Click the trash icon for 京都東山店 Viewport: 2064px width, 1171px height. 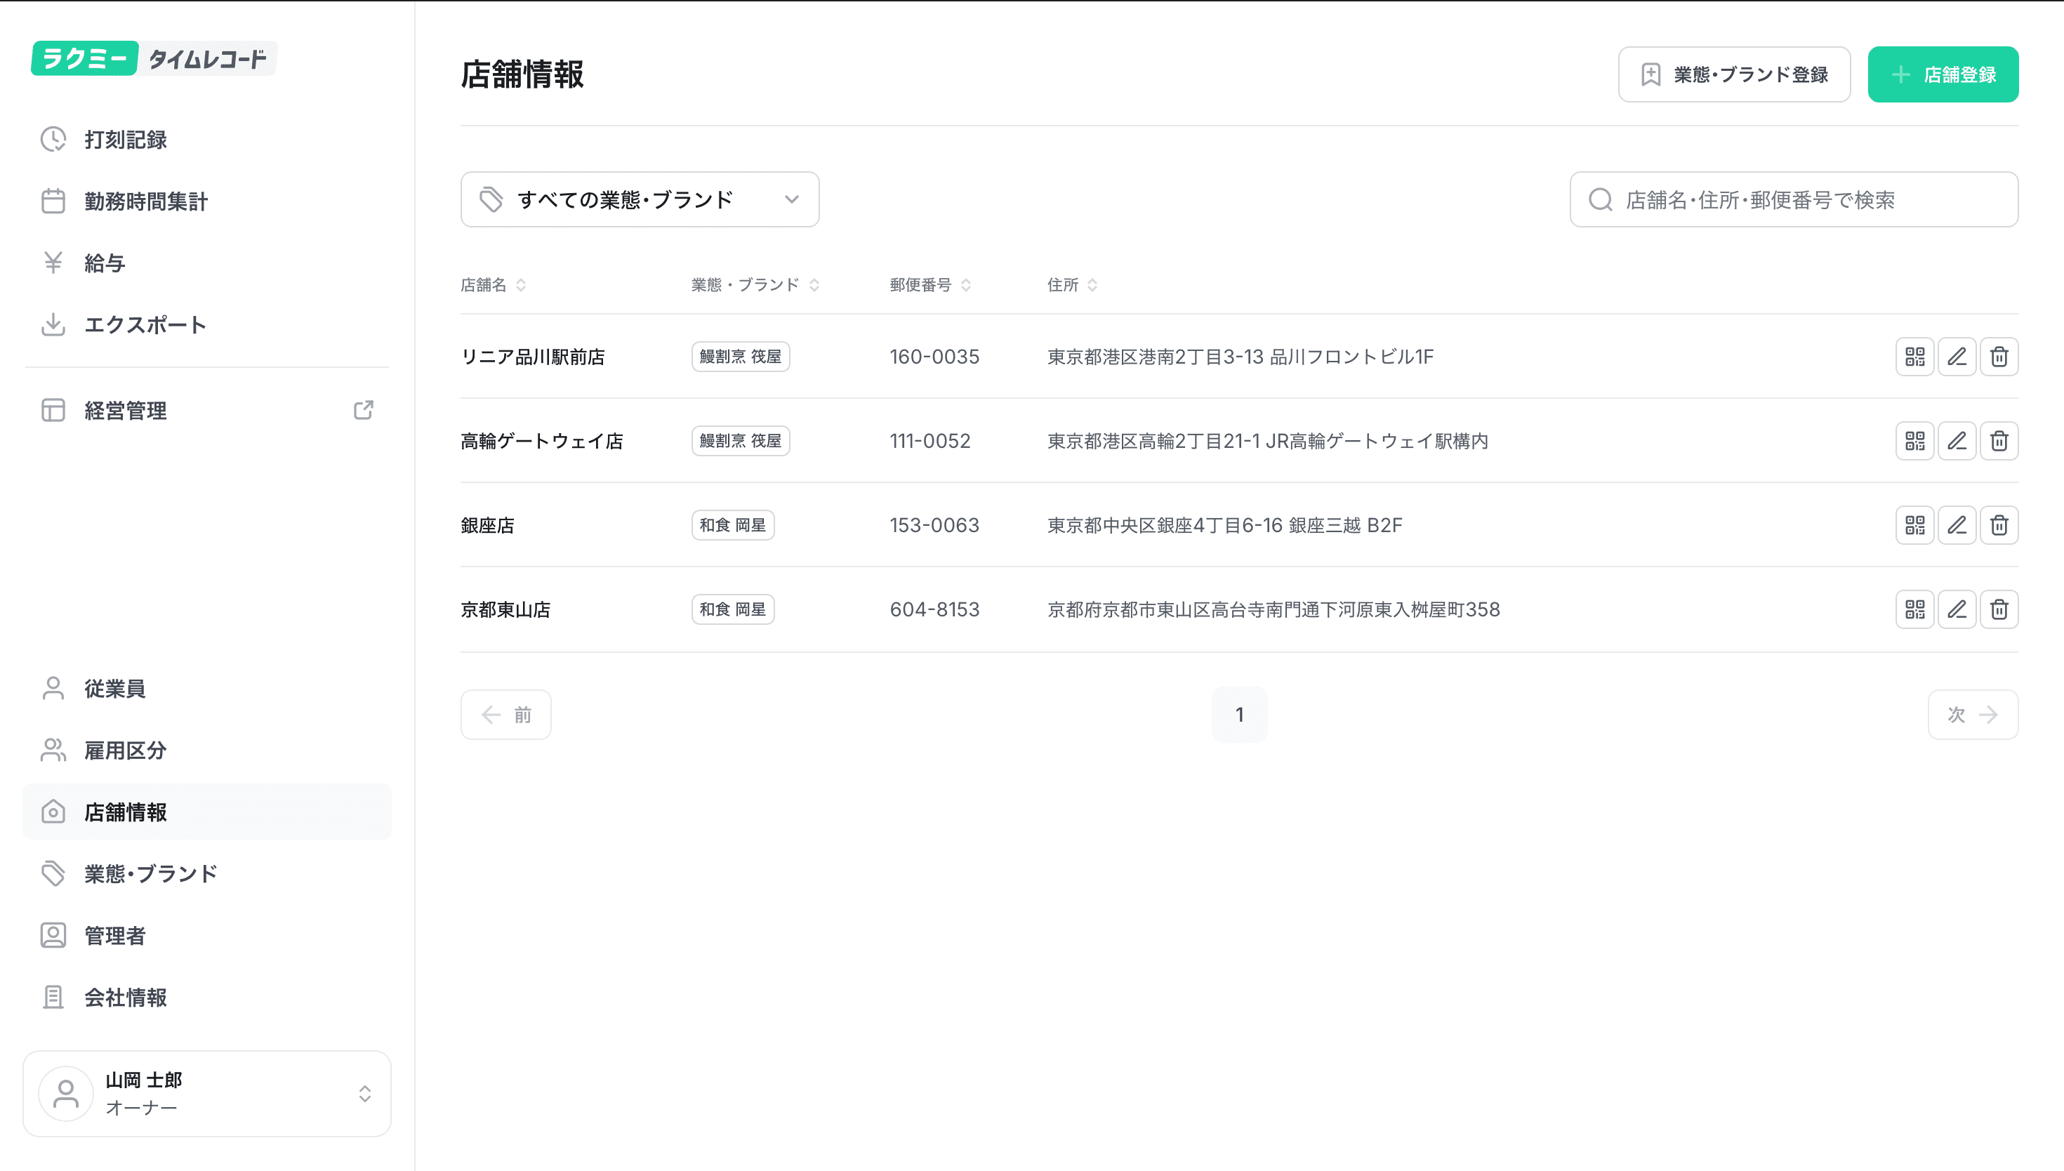tap(1999, 609)
